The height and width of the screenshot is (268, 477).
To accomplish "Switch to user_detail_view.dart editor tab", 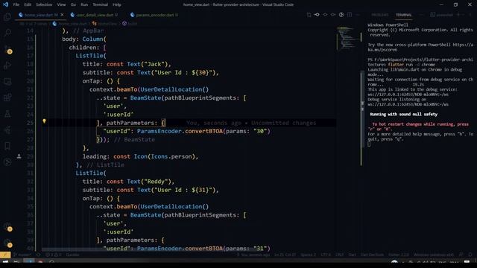I will pyautogui.click(x=95, y=15).
